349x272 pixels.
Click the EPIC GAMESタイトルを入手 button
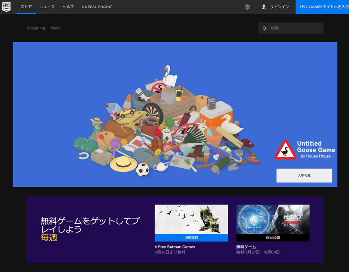tap(322, 7)
